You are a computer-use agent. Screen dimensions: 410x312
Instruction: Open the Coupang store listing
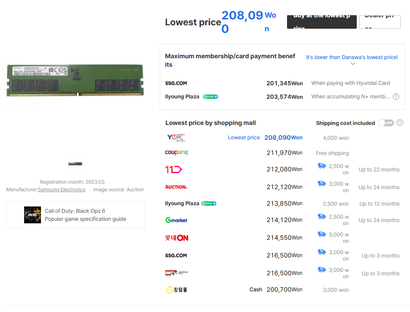[176, 152]
